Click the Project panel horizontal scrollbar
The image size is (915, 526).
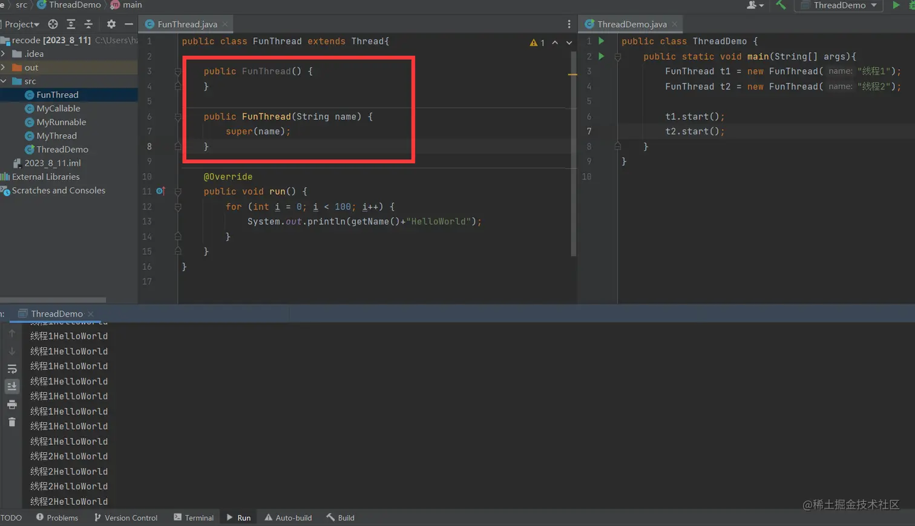53,300
